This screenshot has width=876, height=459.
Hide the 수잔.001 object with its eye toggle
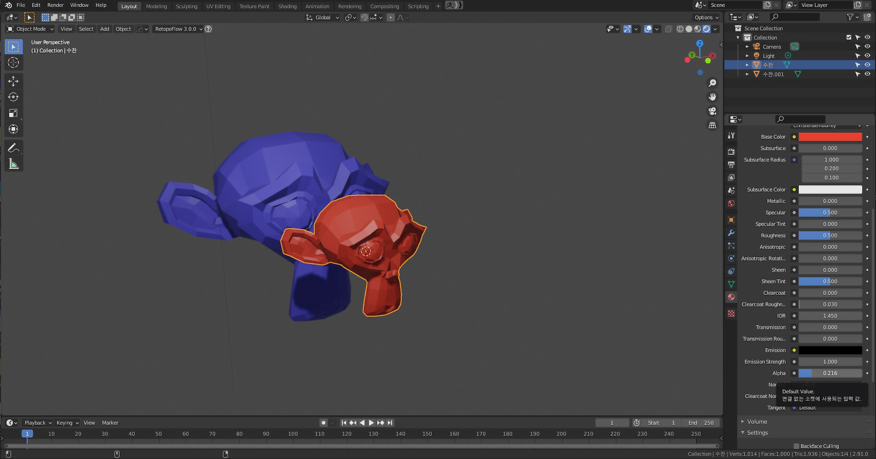866,73
